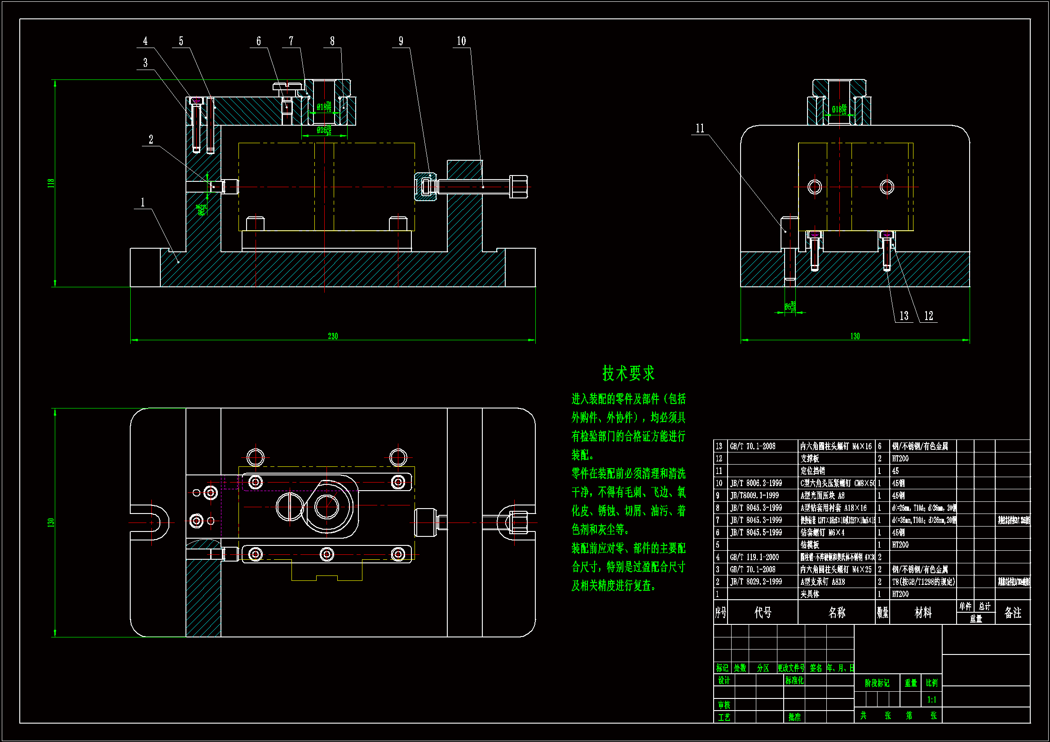This screenshot has width=1050, height=742.
Task: Select the 定位挡销 name cell
Action: (813, 471)
